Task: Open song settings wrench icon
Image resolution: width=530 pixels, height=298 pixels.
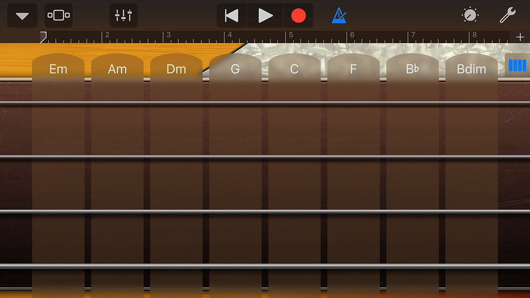Action: pos(508,15)
